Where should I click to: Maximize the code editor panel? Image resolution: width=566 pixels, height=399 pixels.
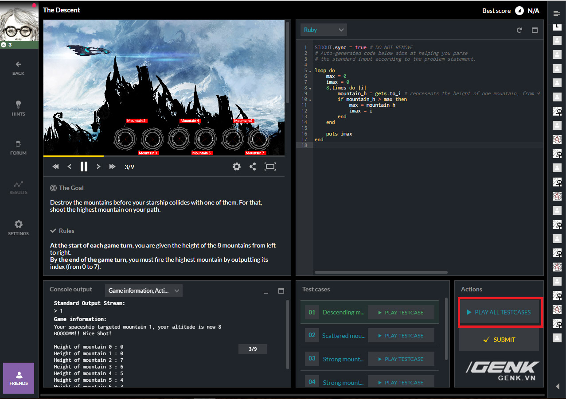point(535,30)
